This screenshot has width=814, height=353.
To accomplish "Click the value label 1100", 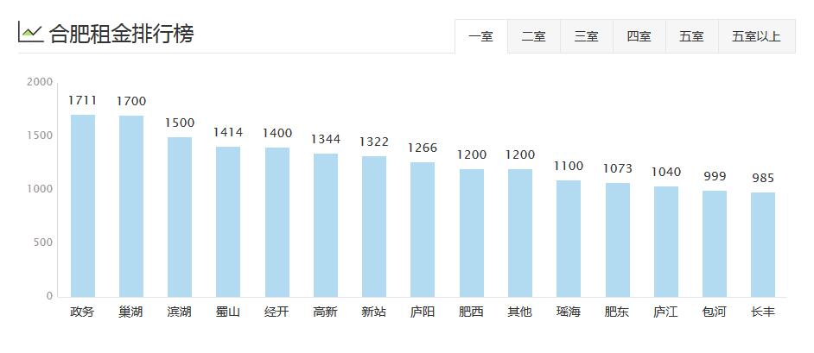I will (569, 166).
